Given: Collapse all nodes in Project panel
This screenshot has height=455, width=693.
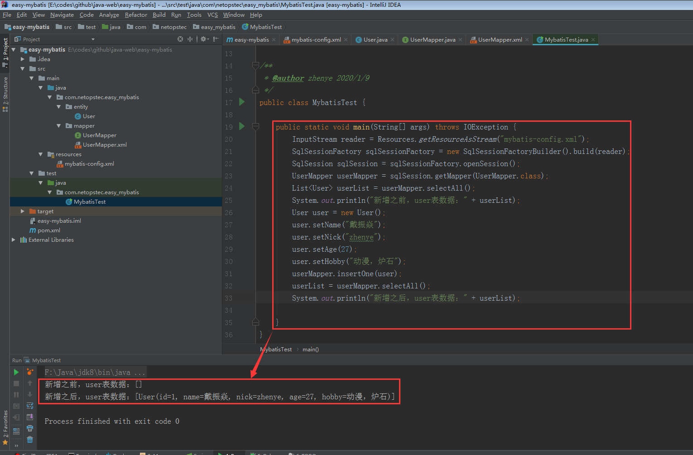Looking at the screenshot, I should pos(190,39).
